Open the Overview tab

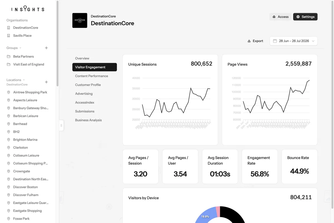click(95, 58)
